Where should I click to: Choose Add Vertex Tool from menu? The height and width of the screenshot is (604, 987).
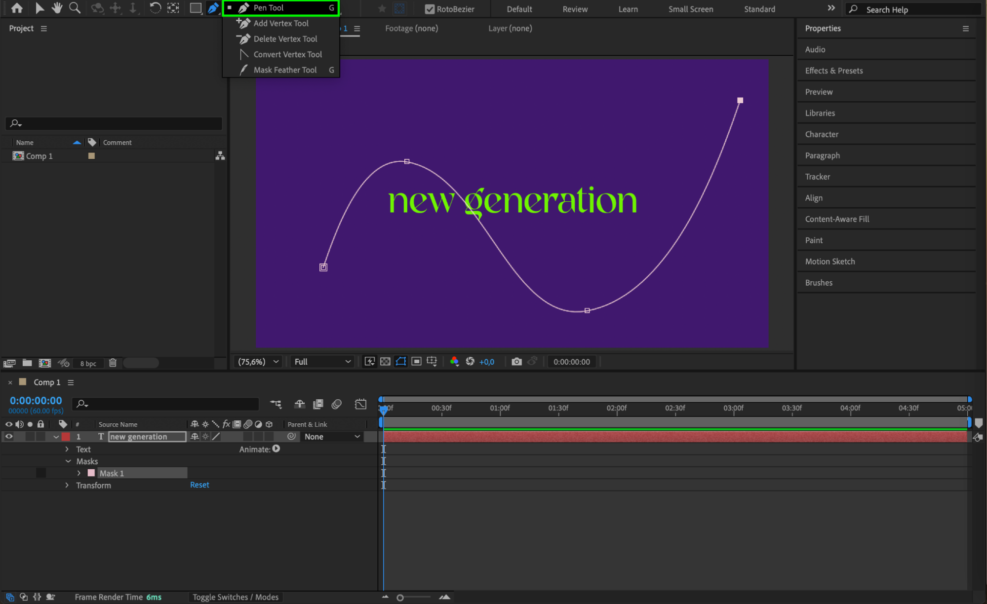(280, 23)
